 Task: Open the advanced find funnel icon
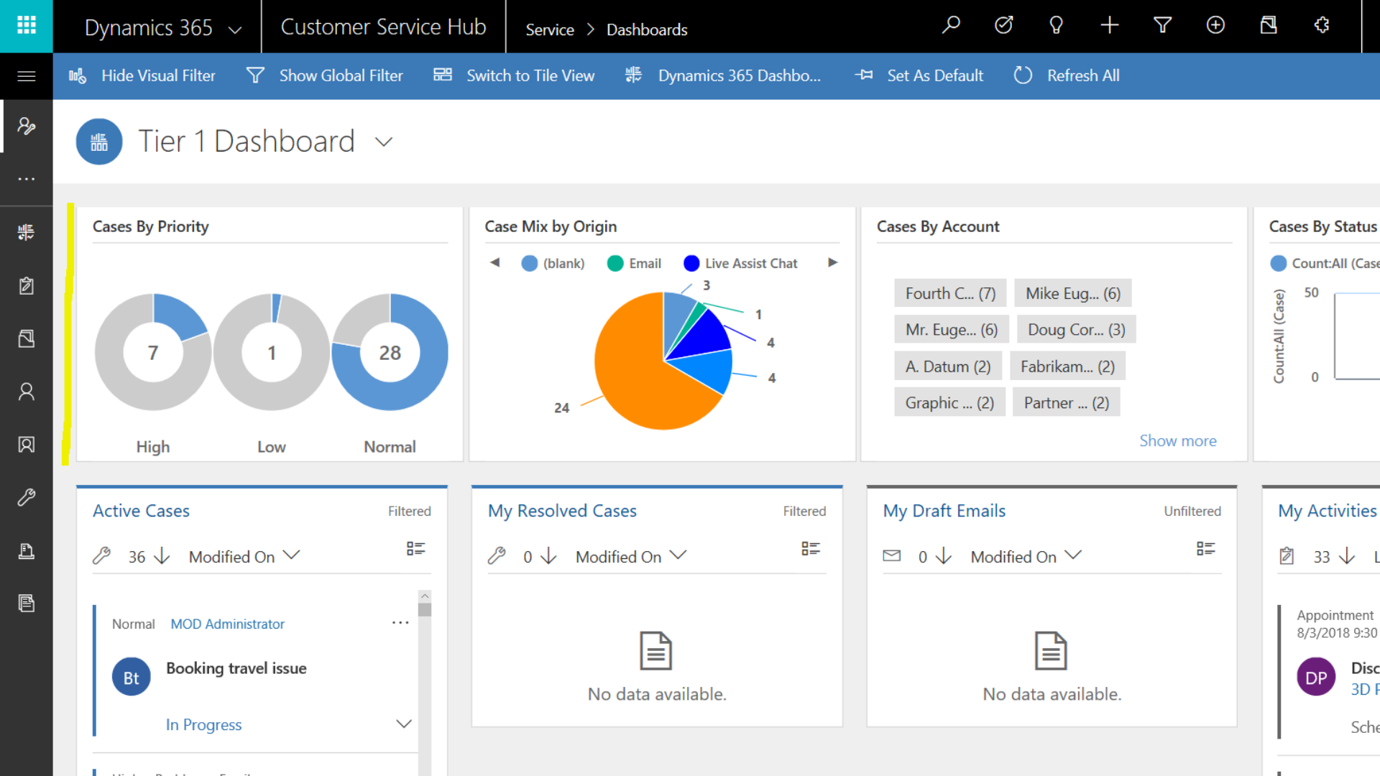tap(1162, 26)
